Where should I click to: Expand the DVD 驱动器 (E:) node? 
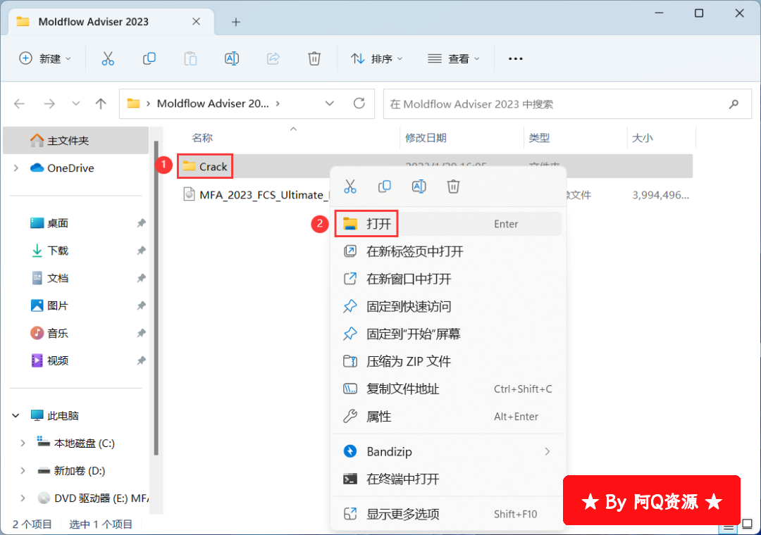(23, 498)
